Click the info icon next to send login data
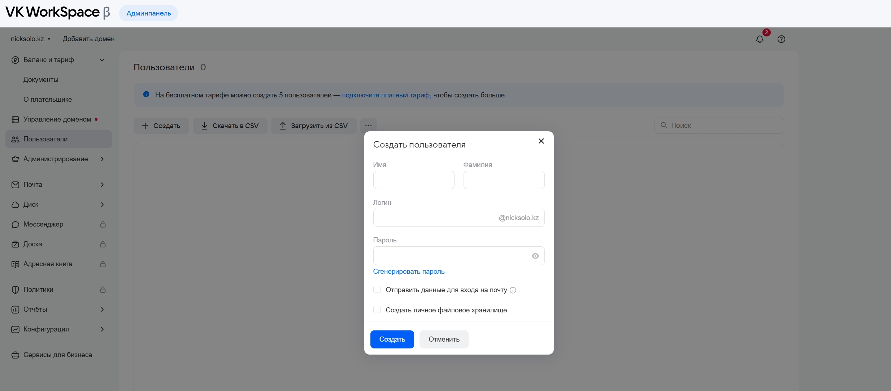Screen dimensions: 891x391 (513, 290)
